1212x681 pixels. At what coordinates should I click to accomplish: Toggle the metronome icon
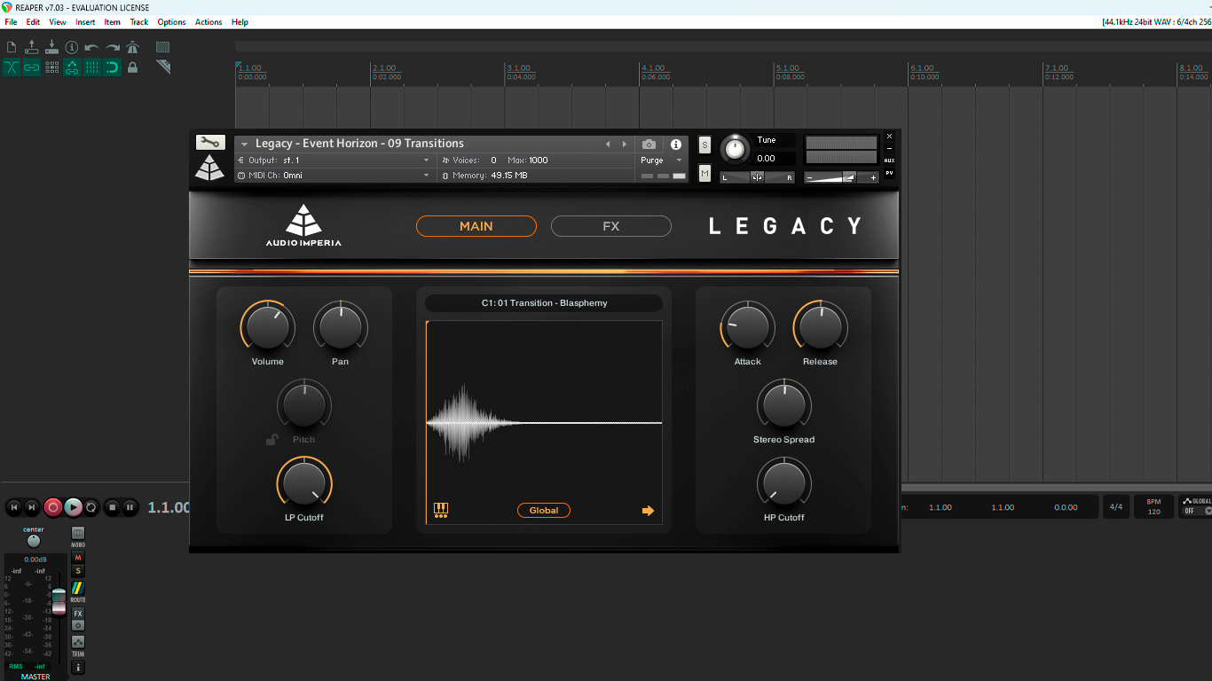[133, 47]
